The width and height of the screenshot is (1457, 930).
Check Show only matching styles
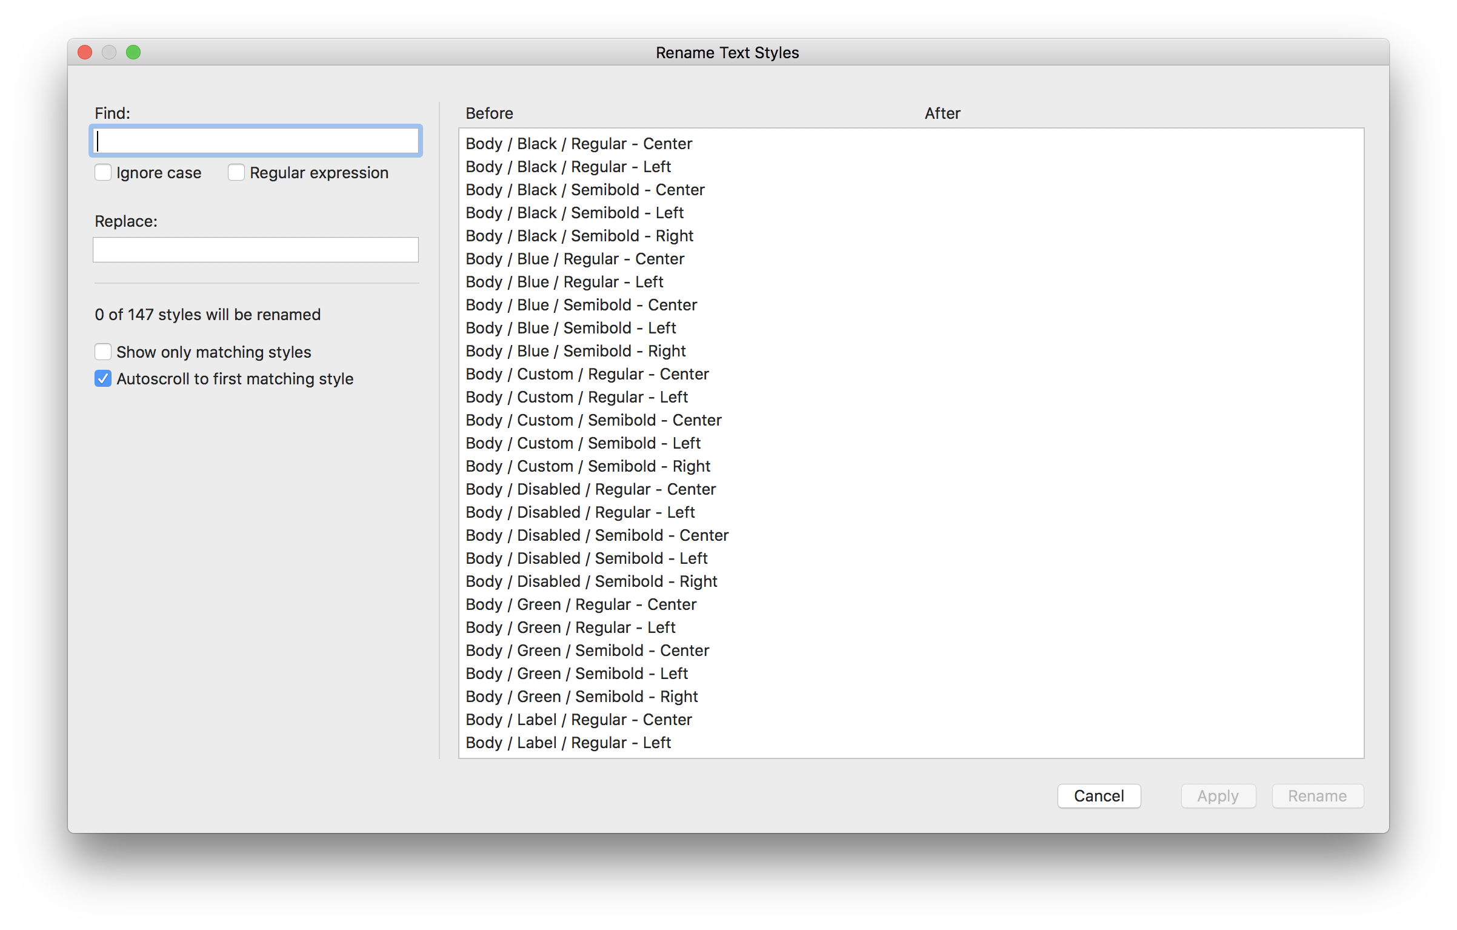(103, 352)
